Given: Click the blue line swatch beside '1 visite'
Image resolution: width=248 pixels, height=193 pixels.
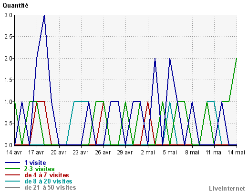Looking at the screenshot, I should (12, 163).
